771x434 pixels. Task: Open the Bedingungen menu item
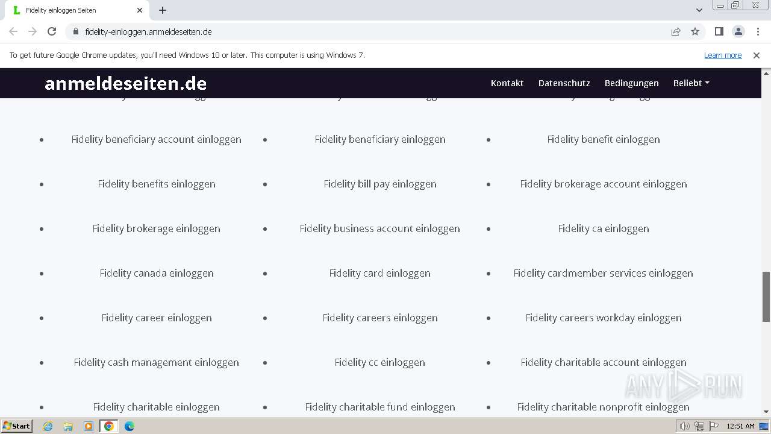pos(632,83)
